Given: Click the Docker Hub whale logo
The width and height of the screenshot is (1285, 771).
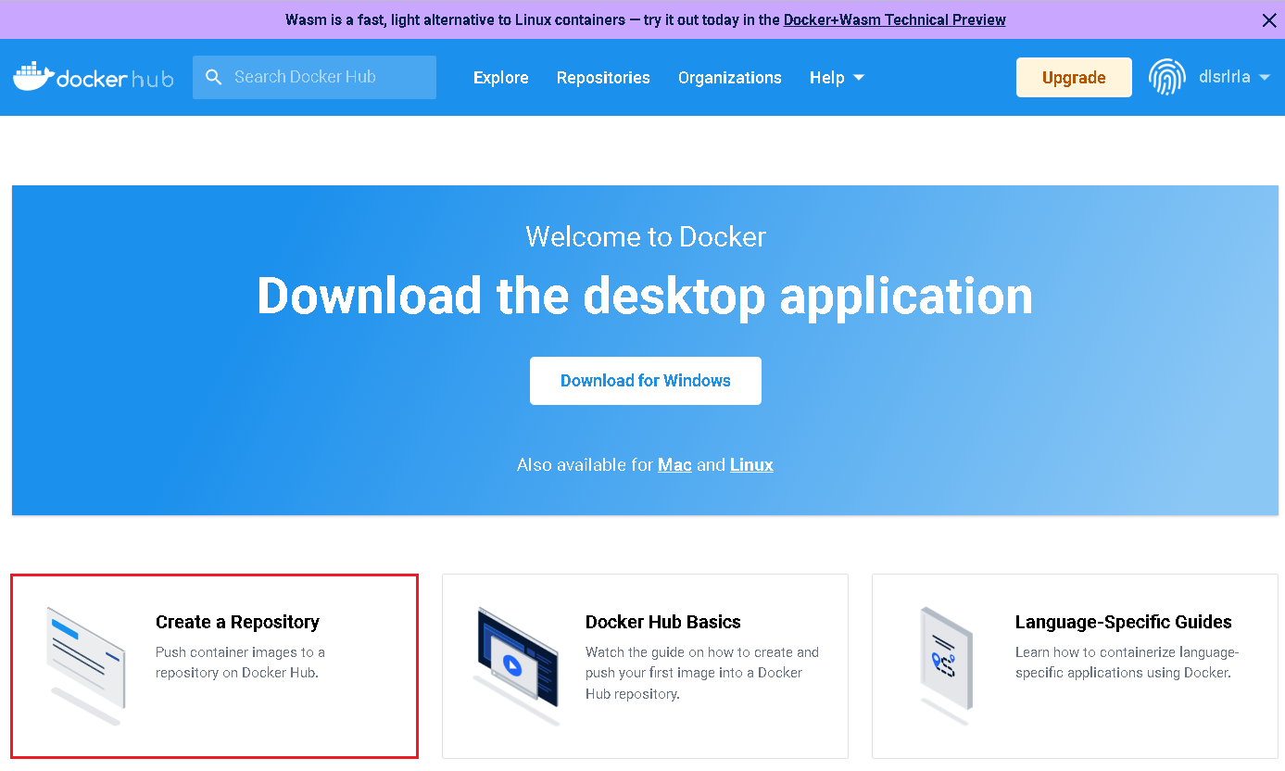Looking at the screenshot, I should point(93,77).
